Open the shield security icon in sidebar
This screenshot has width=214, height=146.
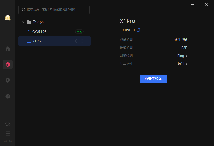tap(8, 80)
